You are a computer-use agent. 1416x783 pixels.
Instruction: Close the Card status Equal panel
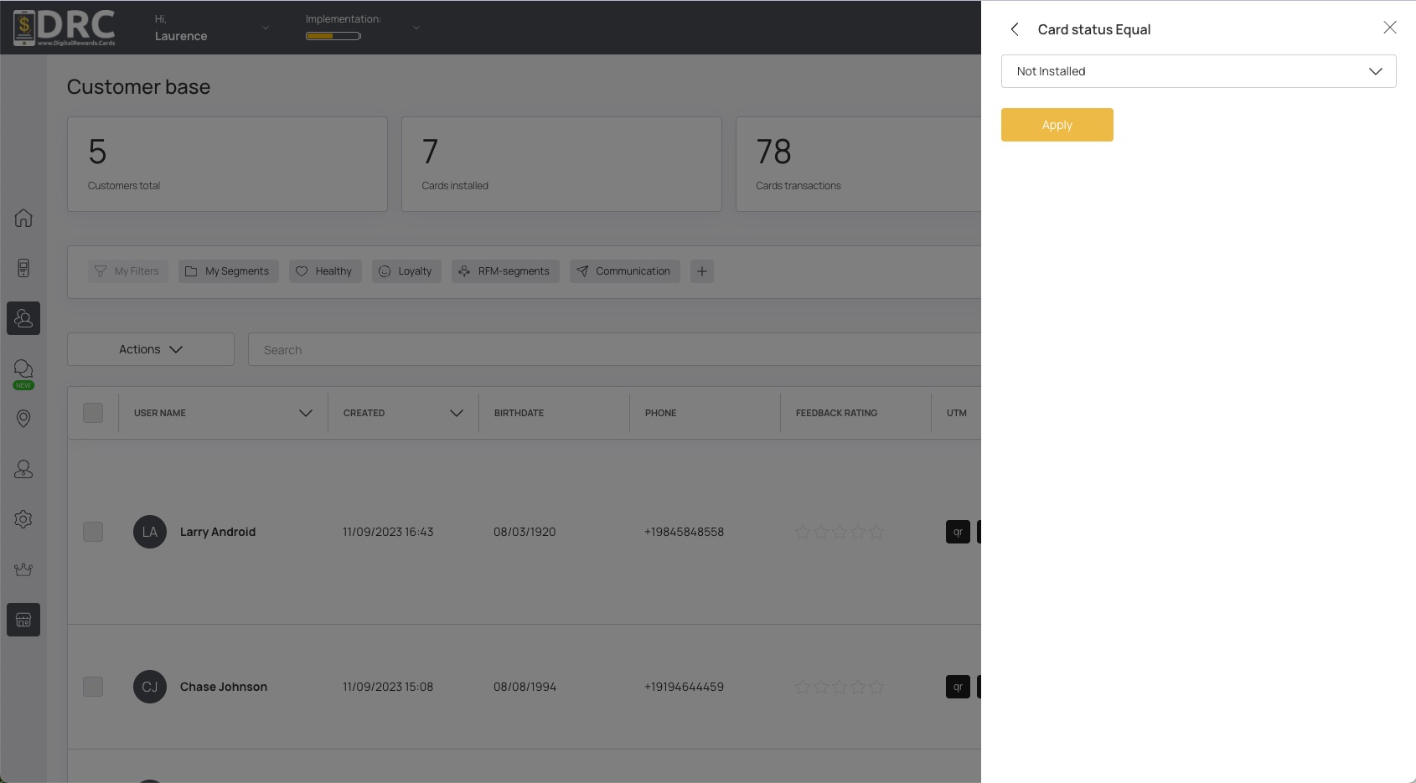point(1390,28)
